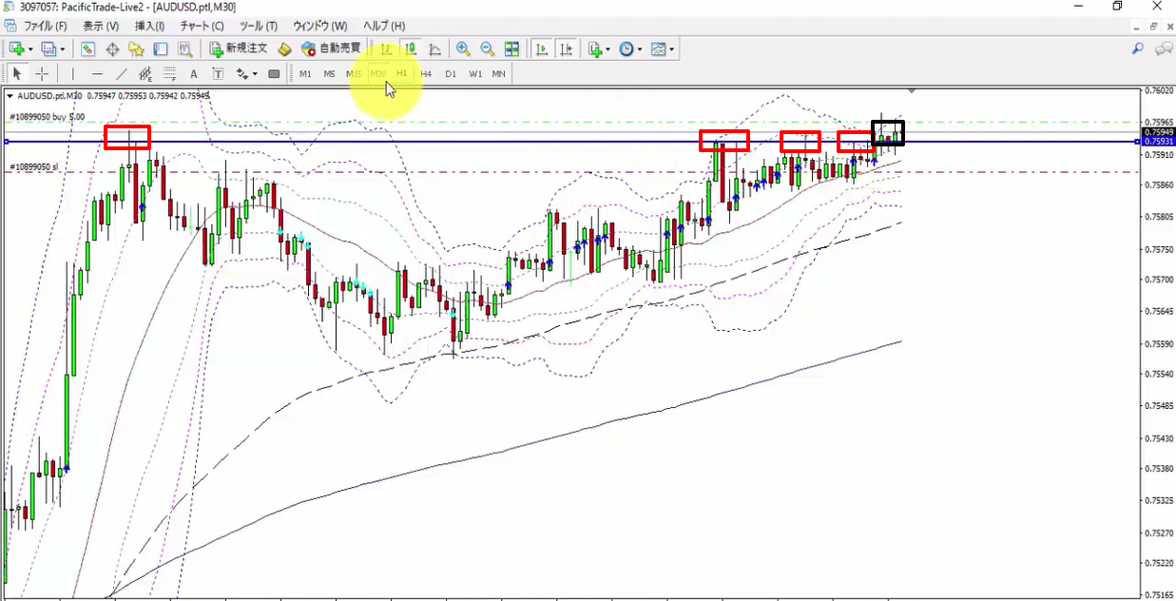Zoom out on the chart
Viewport: 1176px width, 601px height.
[x=488, y=48]
